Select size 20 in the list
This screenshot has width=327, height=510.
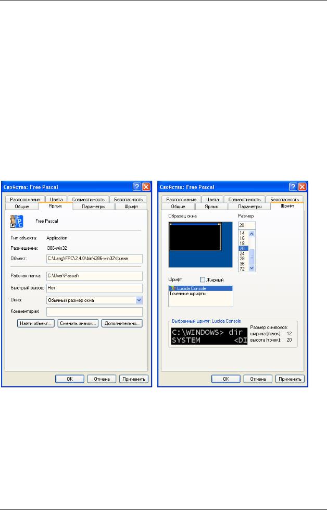(x=244, y=248)
